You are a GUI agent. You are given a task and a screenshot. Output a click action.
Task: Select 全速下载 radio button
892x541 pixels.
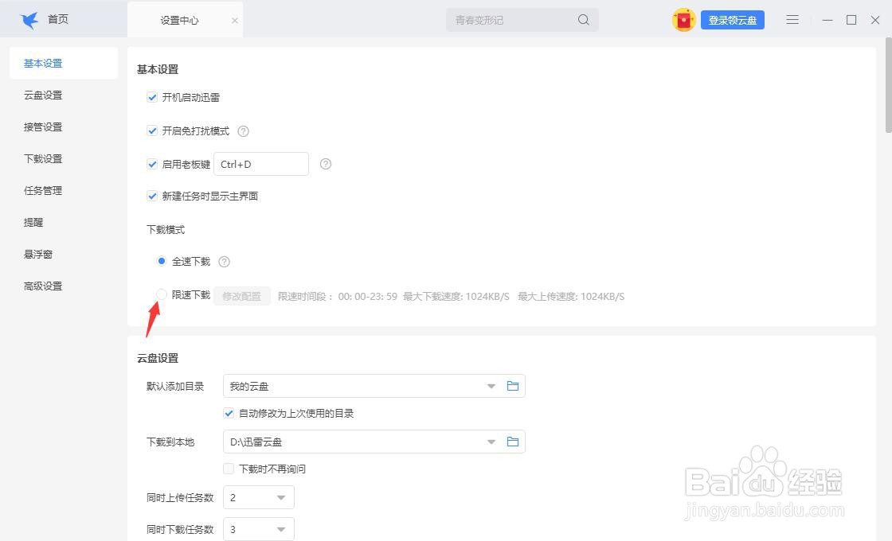coord(162,261)
